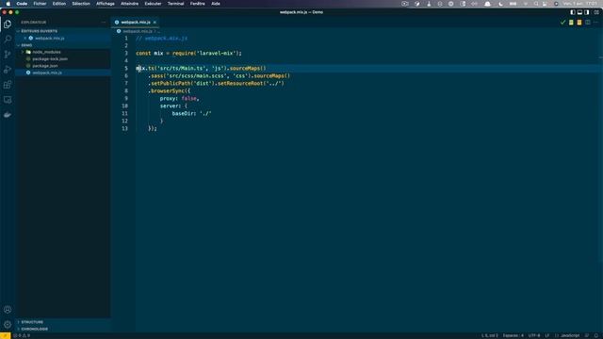Toggle the primary sidebar visibility
603x339 pixels.
pos(573,12)
